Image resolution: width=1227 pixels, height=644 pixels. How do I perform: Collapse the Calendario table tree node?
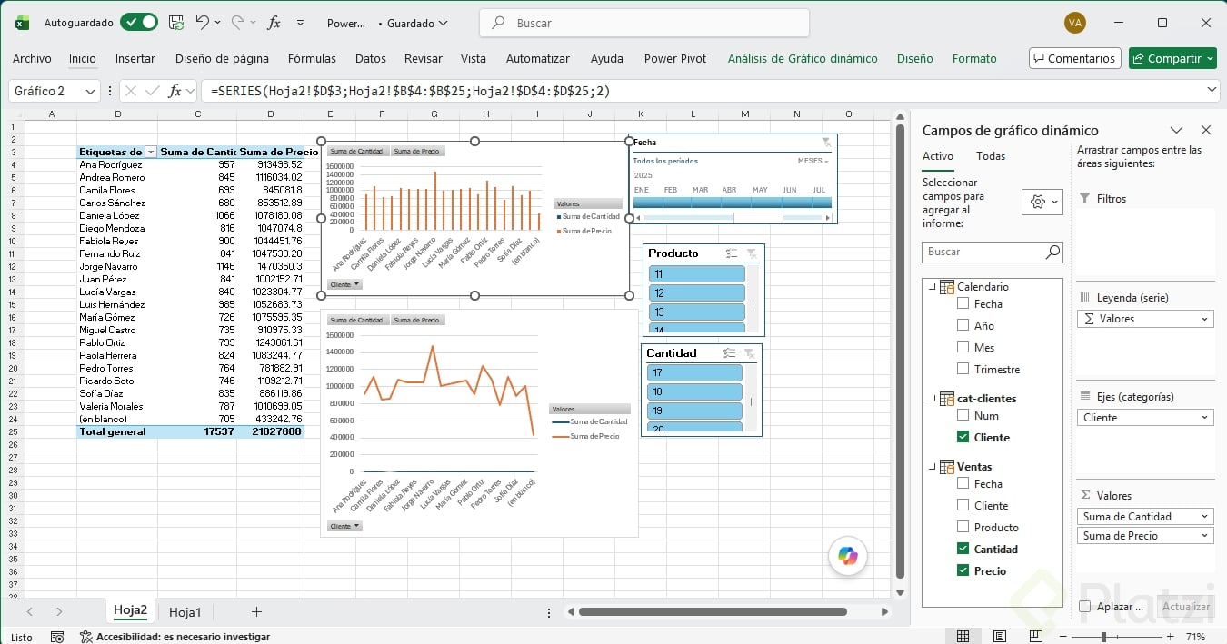tap(932, 287)
